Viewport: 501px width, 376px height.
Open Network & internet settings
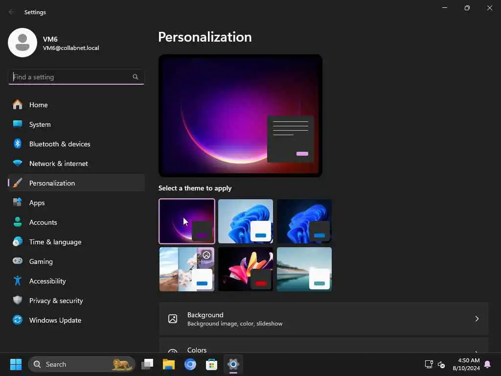tap(76, 164)
